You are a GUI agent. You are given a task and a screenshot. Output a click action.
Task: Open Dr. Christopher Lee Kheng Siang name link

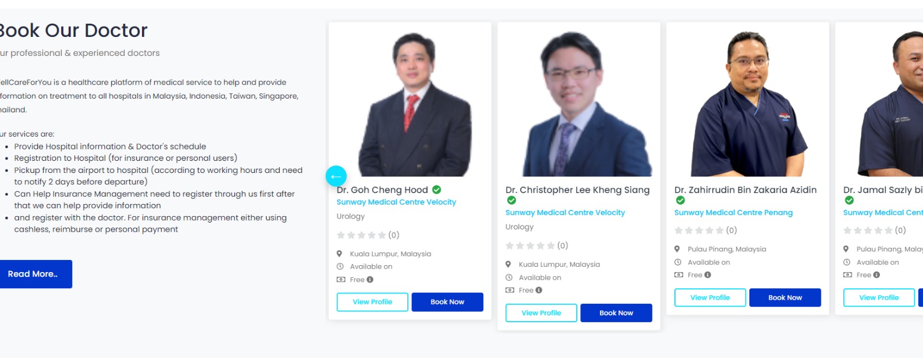point(577,190)
